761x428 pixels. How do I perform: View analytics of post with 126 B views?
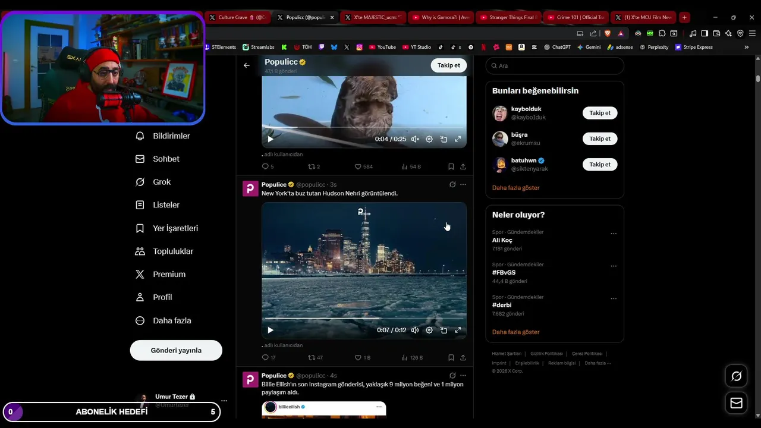412,357
